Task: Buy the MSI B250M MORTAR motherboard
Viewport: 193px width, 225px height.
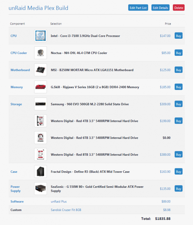Action: (x=179, y=70)
